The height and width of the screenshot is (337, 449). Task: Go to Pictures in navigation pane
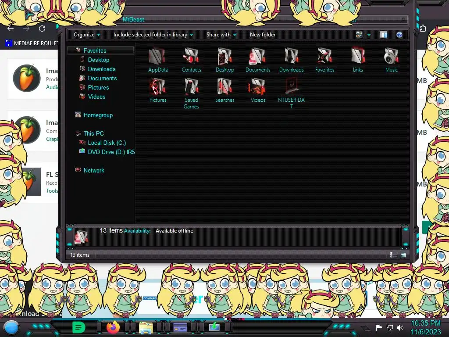pyautogui.click(x=98, y=87)
